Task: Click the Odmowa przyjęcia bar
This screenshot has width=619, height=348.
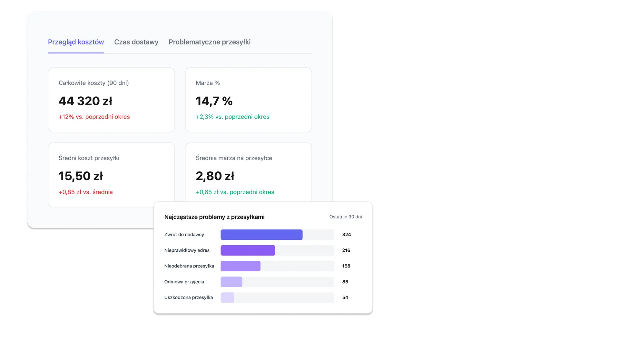Action: click(x=231, y=282)
